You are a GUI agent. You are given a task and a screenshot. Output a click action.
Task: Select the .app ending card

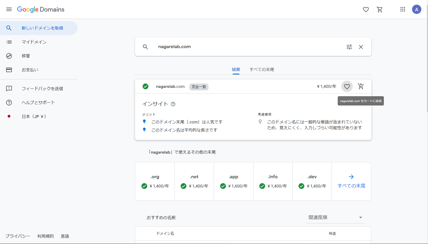coord(233,181)
